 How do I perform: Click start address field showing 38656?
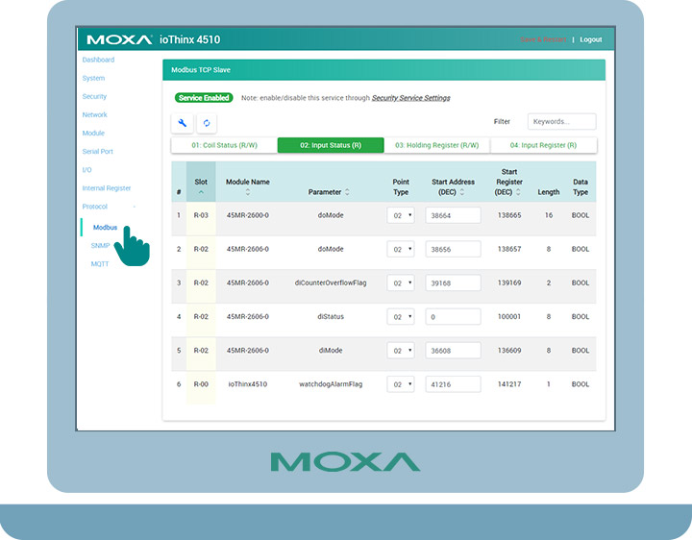(454, 249)
